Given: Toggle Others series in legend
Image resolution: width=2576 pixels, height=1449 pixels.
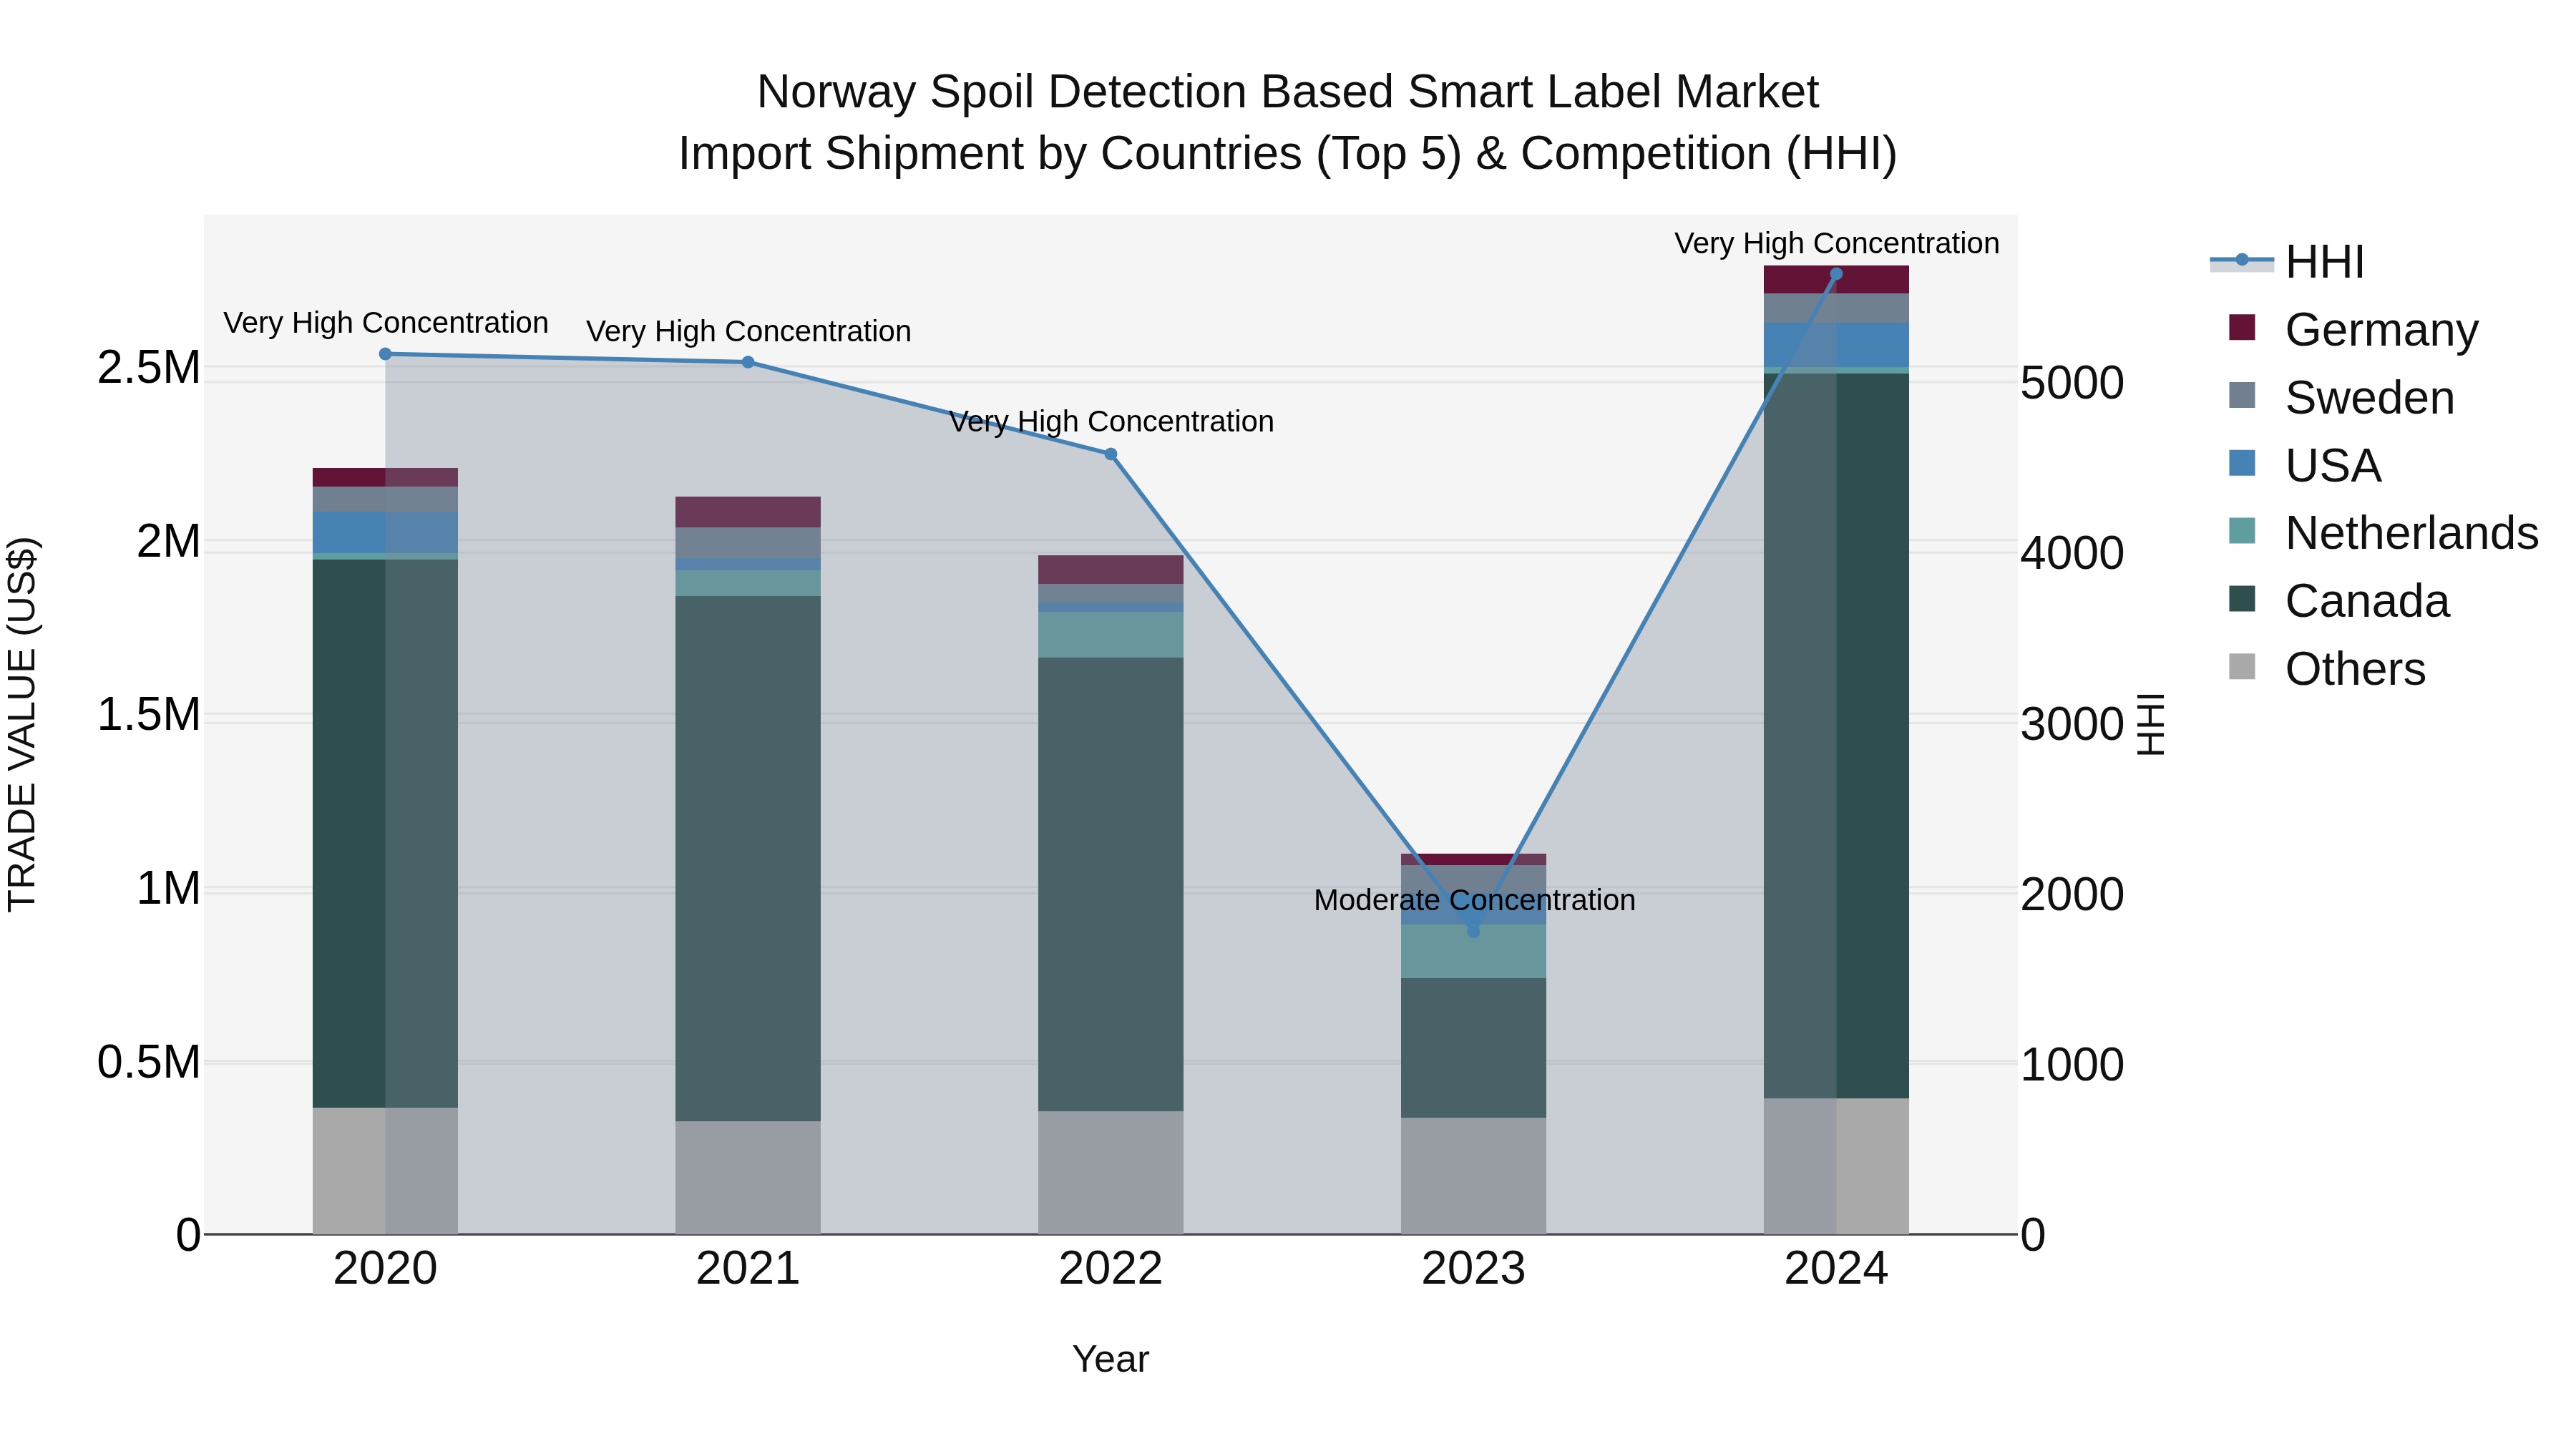Looking at the screenshot, I should click(x=2326, y=669).
